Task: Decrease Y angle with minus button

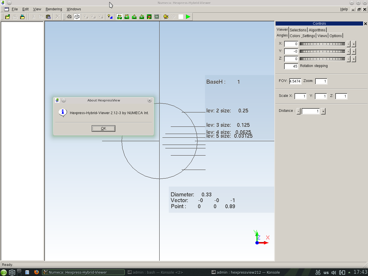Action: click(348, 51)
